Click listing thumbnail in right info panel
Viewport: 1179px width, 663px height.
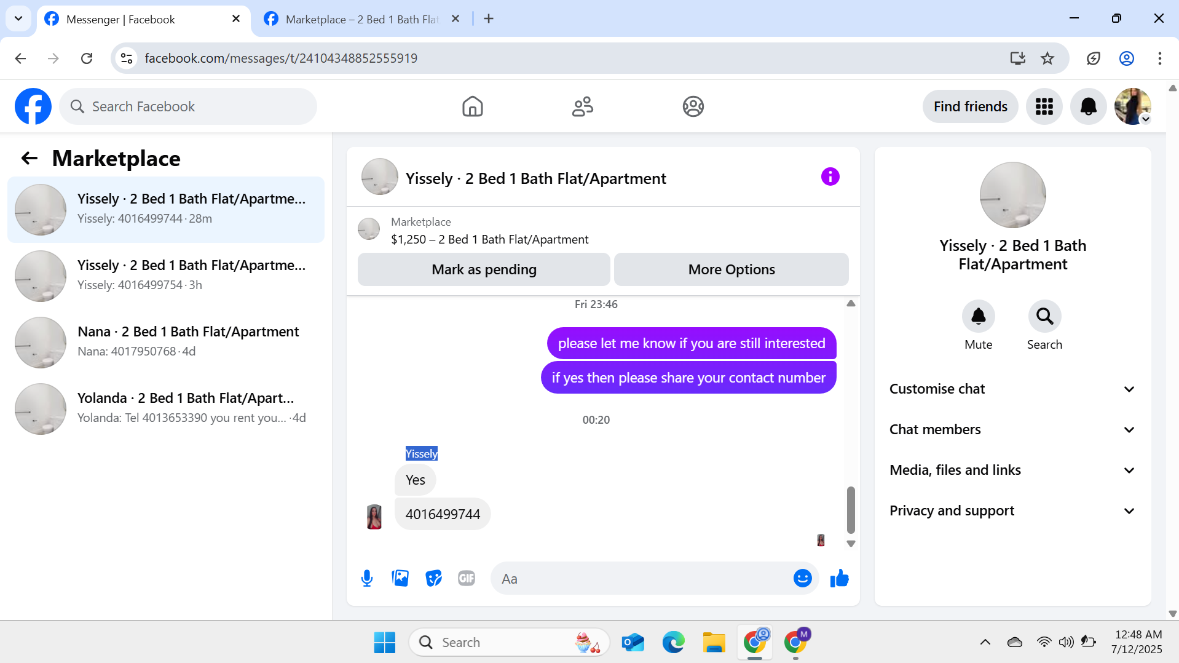(x=1012, y=195)
